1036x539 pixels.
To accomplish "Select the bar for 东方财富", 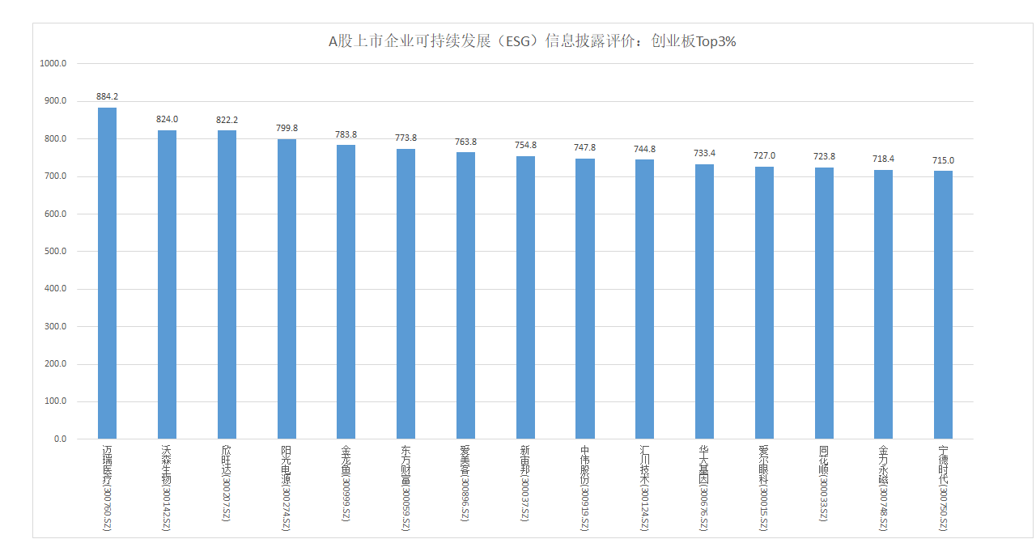I will (x=406, y=294).
